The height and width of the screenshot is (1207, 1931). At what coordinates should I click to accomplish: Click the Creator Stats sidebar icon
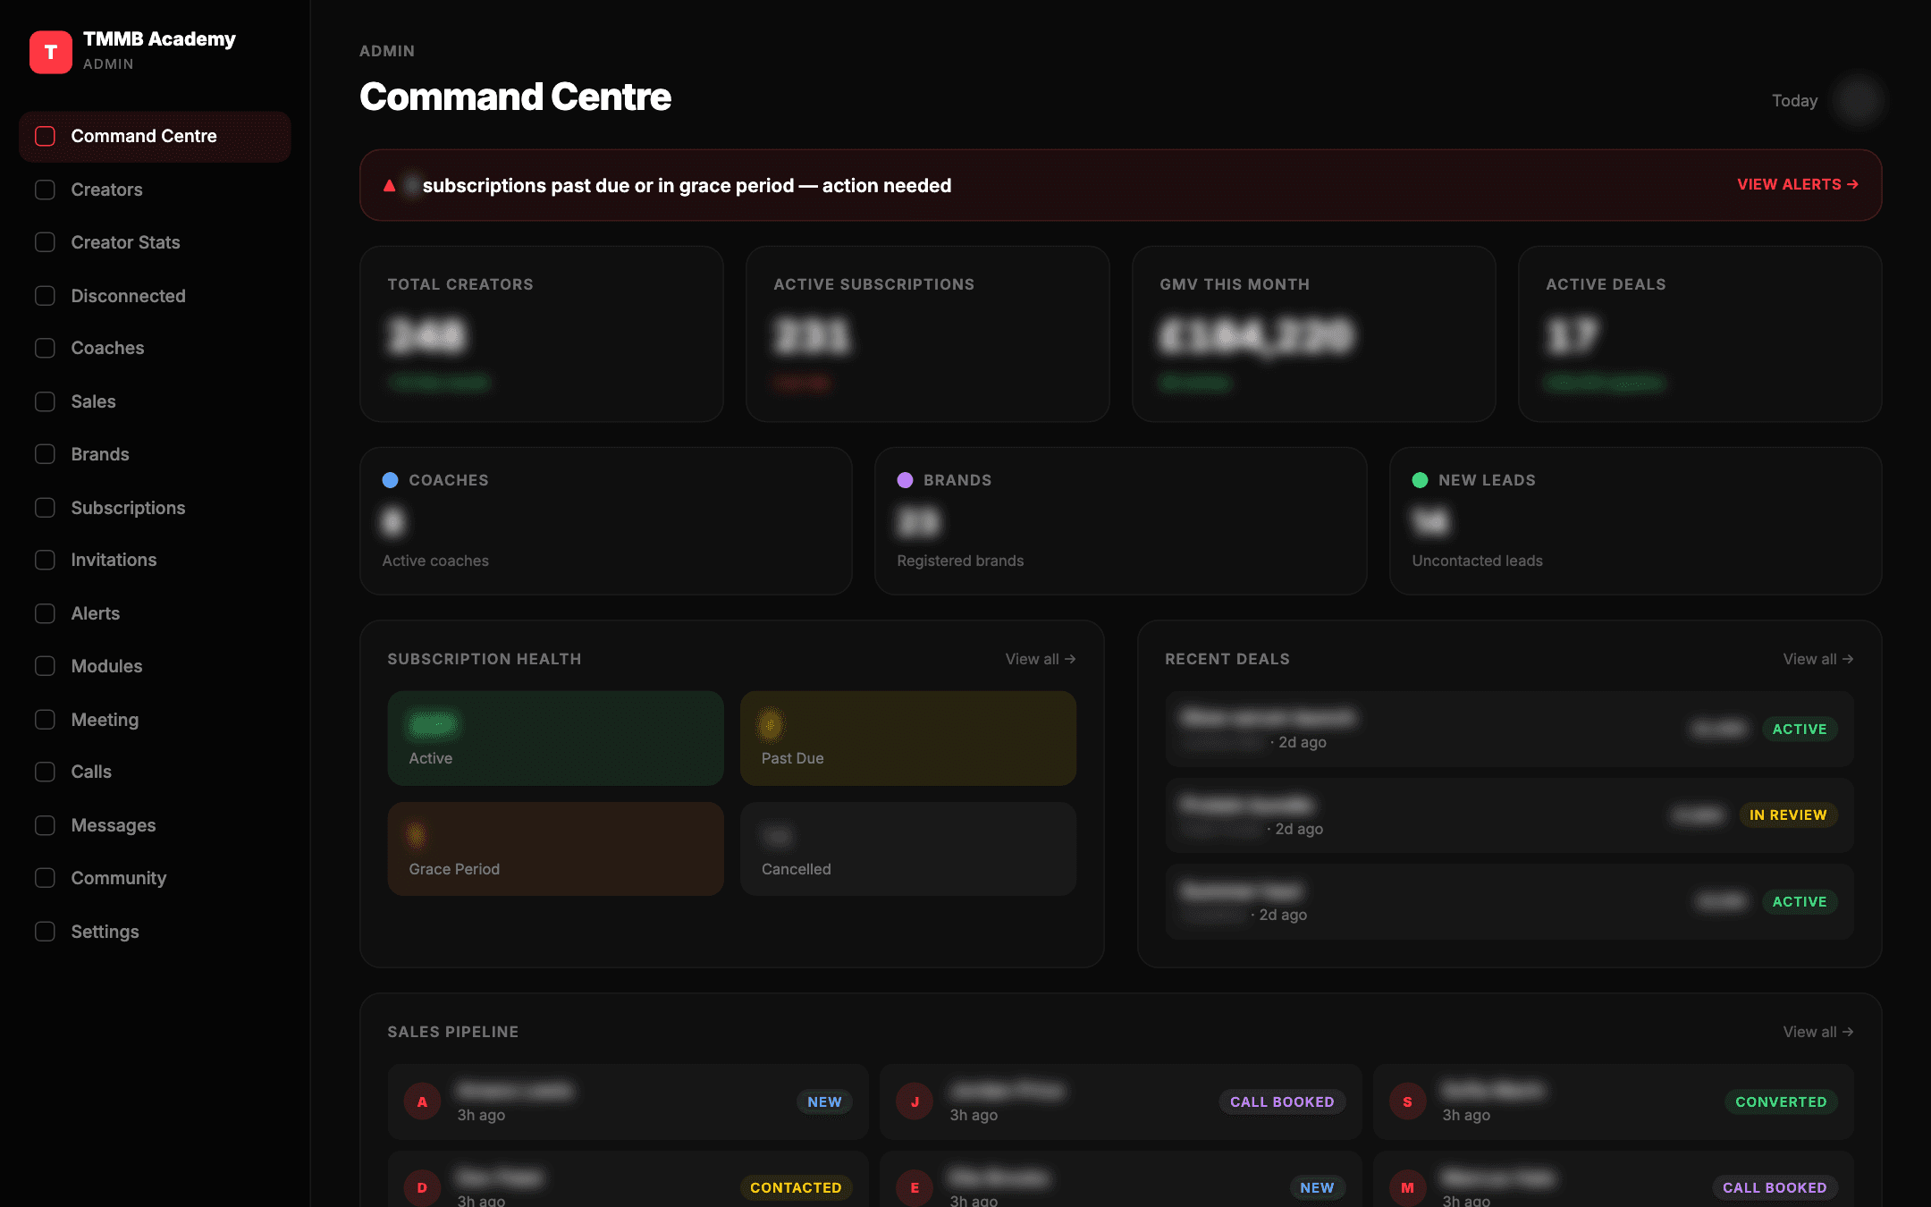pyautogui.click(x=45, y=242)
